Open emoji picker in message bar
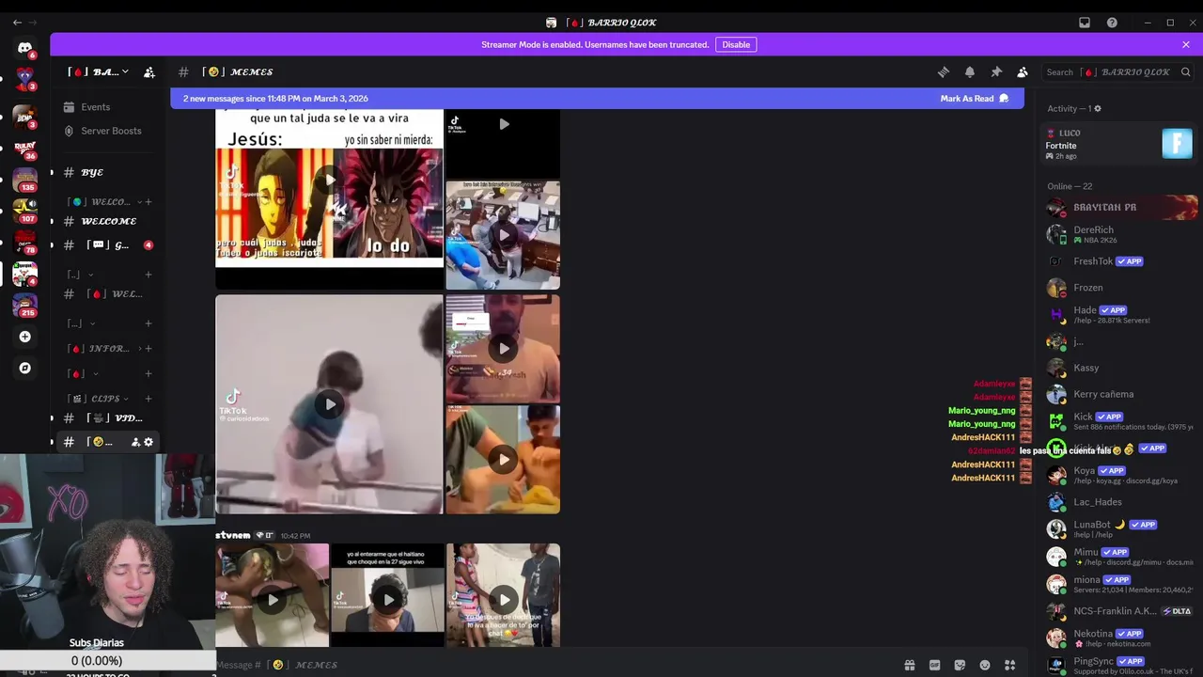Viewport: 1203px width, 677px height. [985, 665]
